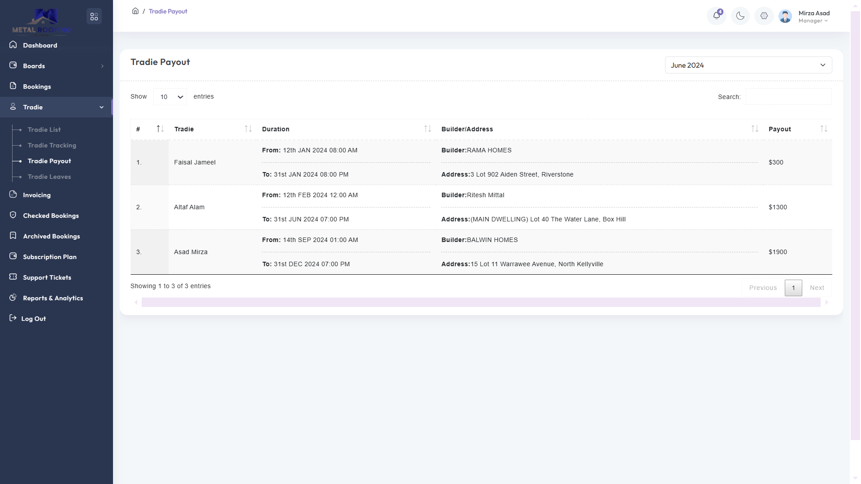Viewport: 861px width, 484px height.
Task: Sort table by Payout column arrows
Action: click(x=824, y=129)
